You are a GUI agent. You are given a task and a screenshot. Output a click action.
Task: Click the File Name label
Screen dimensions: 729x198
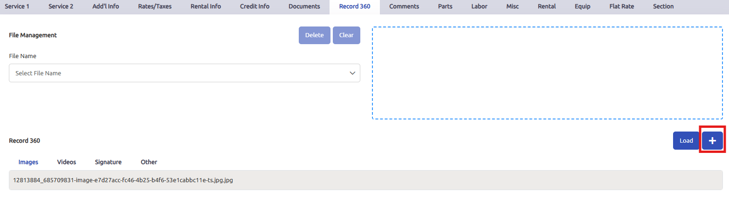pyautogui.click(x=22, y=56)
